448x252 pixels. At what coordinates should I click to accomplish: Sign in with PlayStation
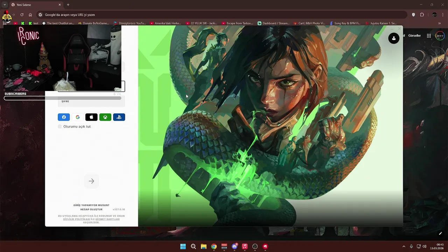point(119,117)
